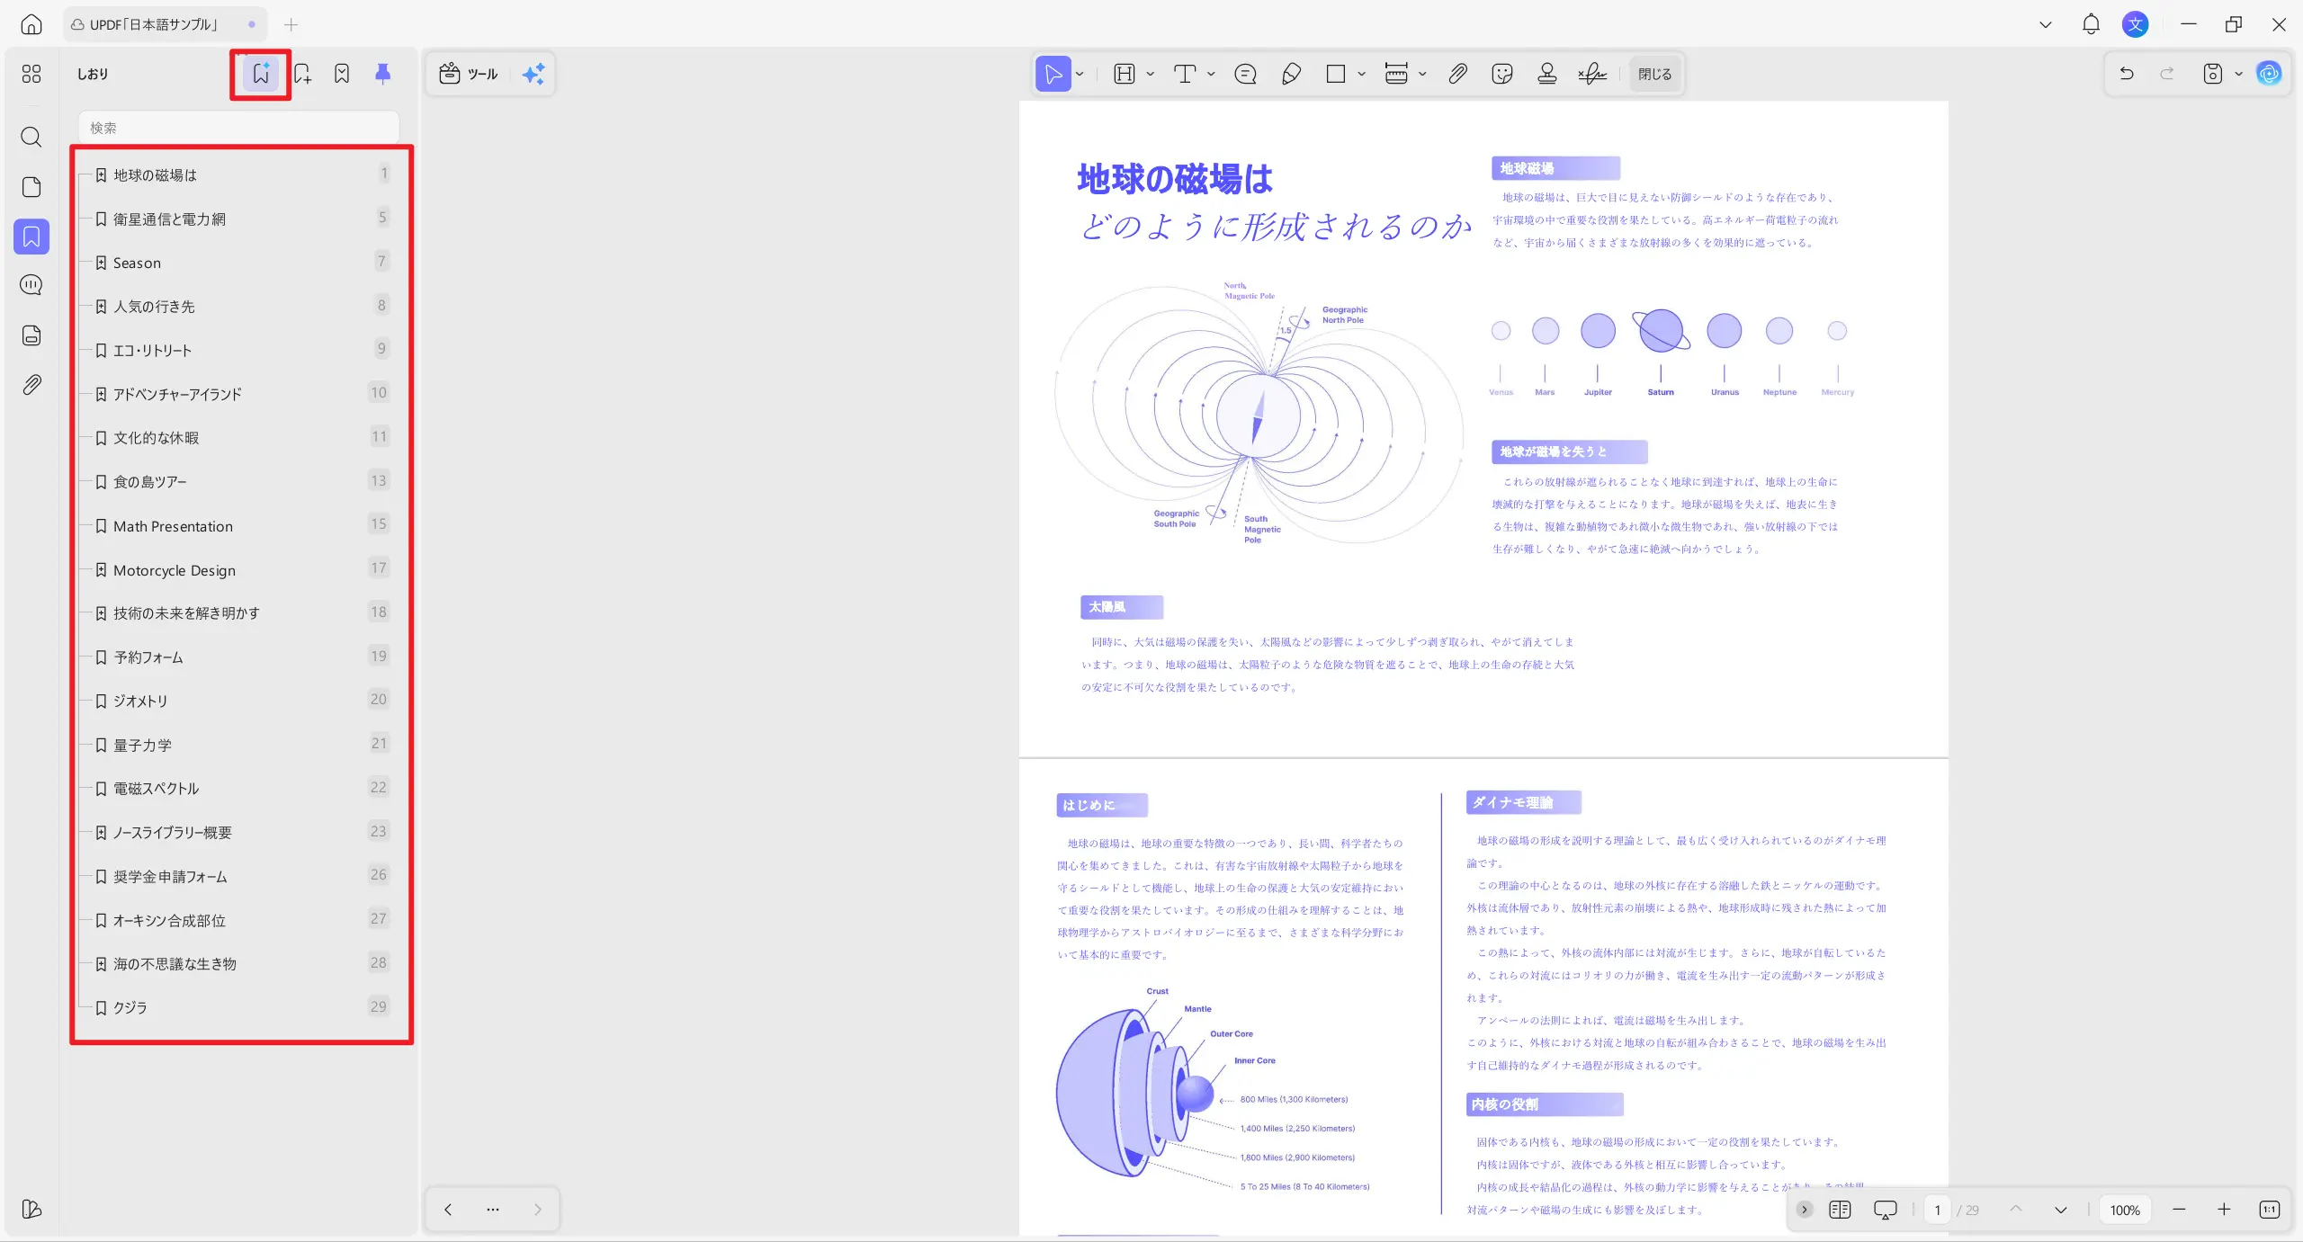This screenshot has width=2303, height=1242.
Task: Open the sticker tool
Action: (x=1501, y=74)
